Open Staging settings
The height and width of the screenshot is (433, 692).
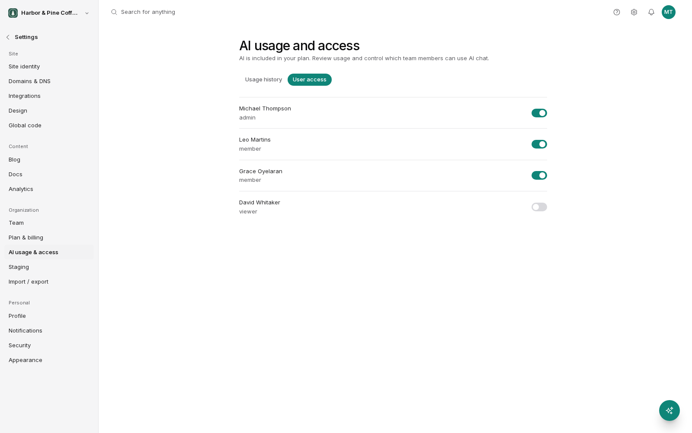coord(49,267)
